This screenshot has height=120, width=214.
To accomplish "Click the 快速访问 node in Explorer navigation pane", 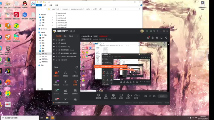I will tap(43, 15).
